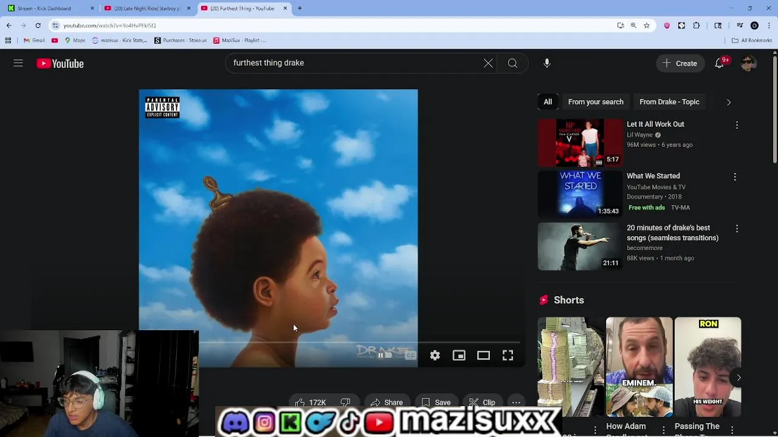Viewport: 778px width, 437px height.
Task: Open the account avatar menu
Action: click(x=748, y=63)
